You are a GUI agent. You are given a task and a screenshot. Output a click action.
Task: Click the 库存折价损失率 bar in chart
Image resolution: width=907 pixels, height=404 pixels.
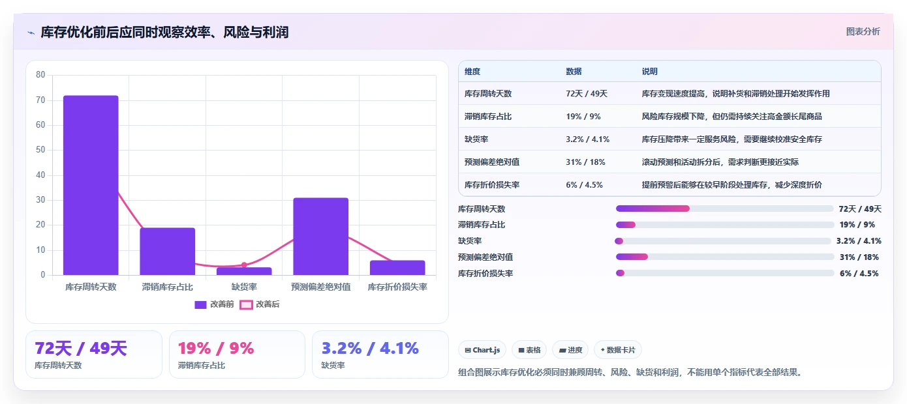[x=397, y=268]
